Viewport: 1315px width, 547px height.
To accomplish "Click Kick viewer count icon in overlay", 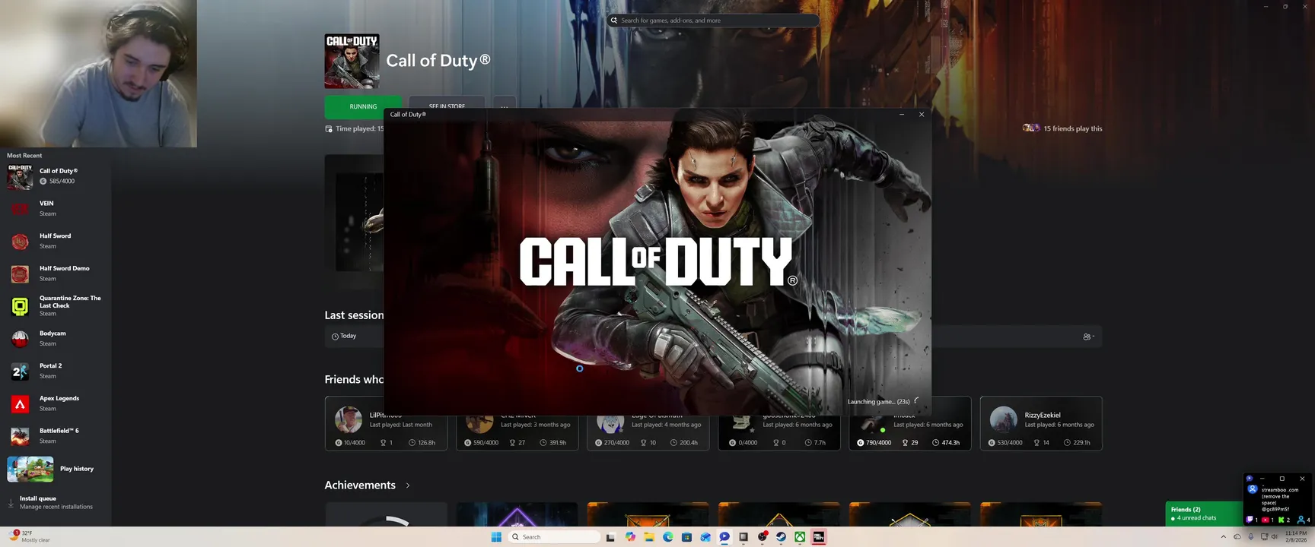I will pyautogui.click(x=1282, y=520).
